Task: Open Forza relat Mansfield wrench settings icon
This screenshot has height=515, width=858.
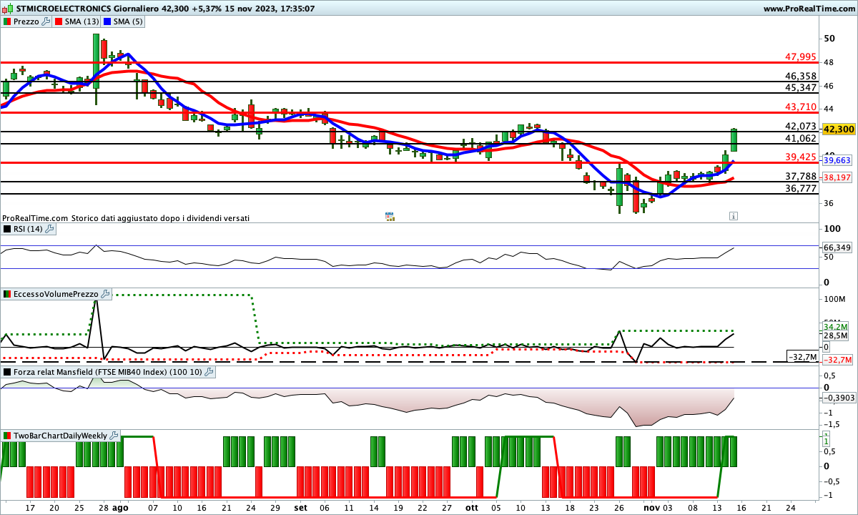Action: point(209,372)
